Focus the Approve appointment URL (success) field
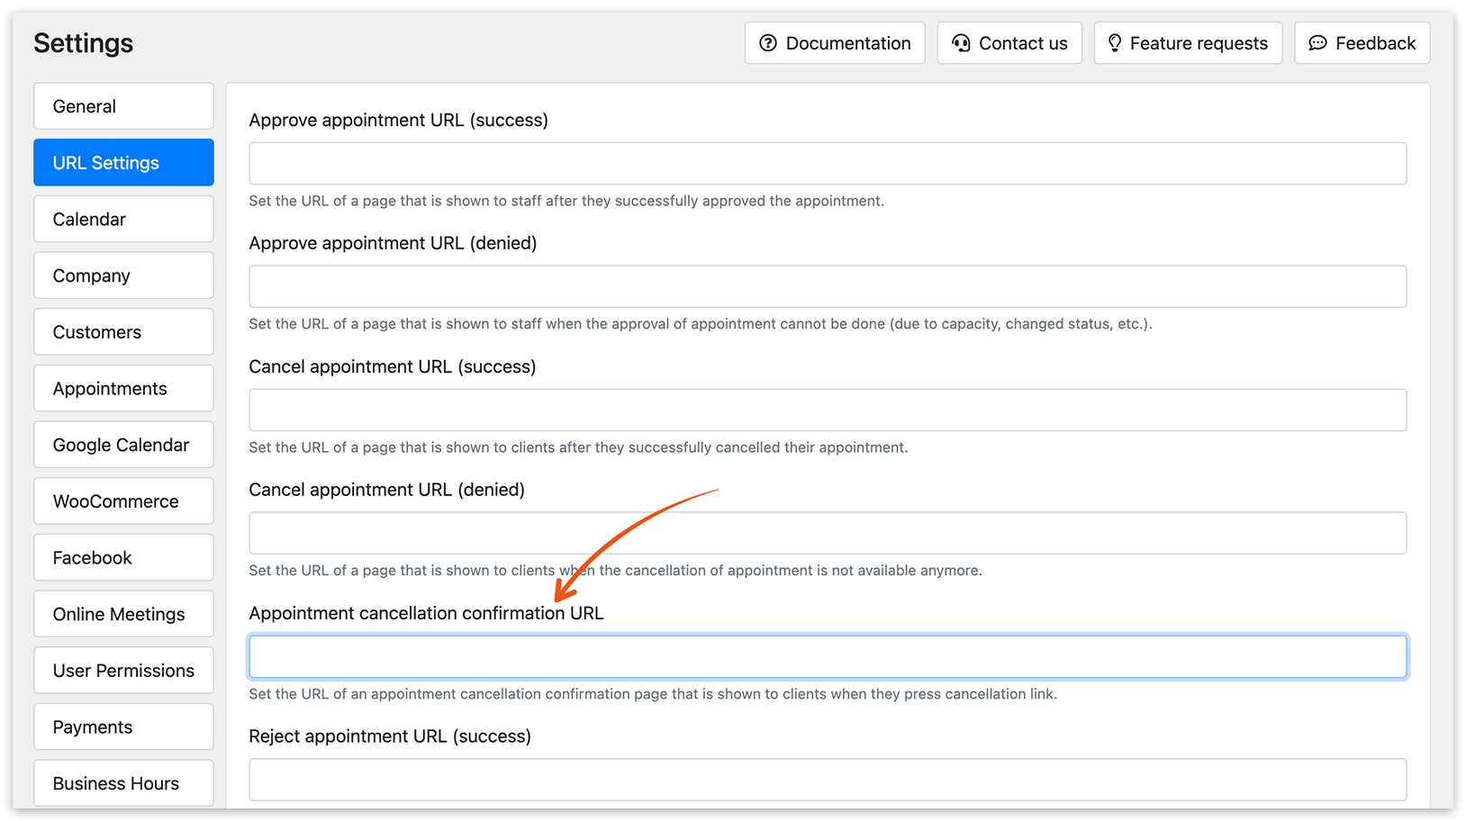 827,164
